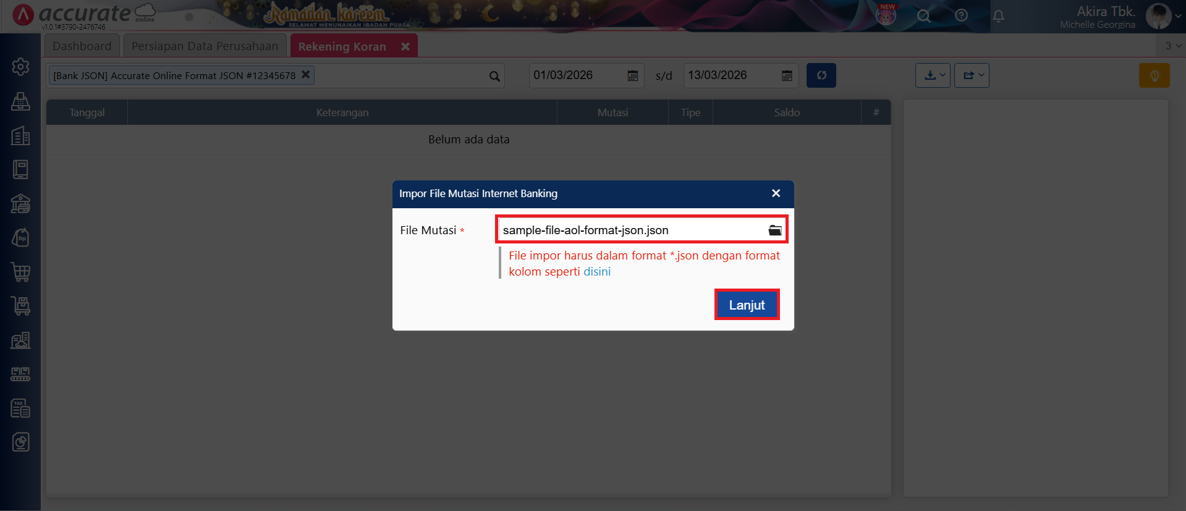1186x511 pixels.
Task: Open the shopping cart purchase module icon
Action: 20,272
